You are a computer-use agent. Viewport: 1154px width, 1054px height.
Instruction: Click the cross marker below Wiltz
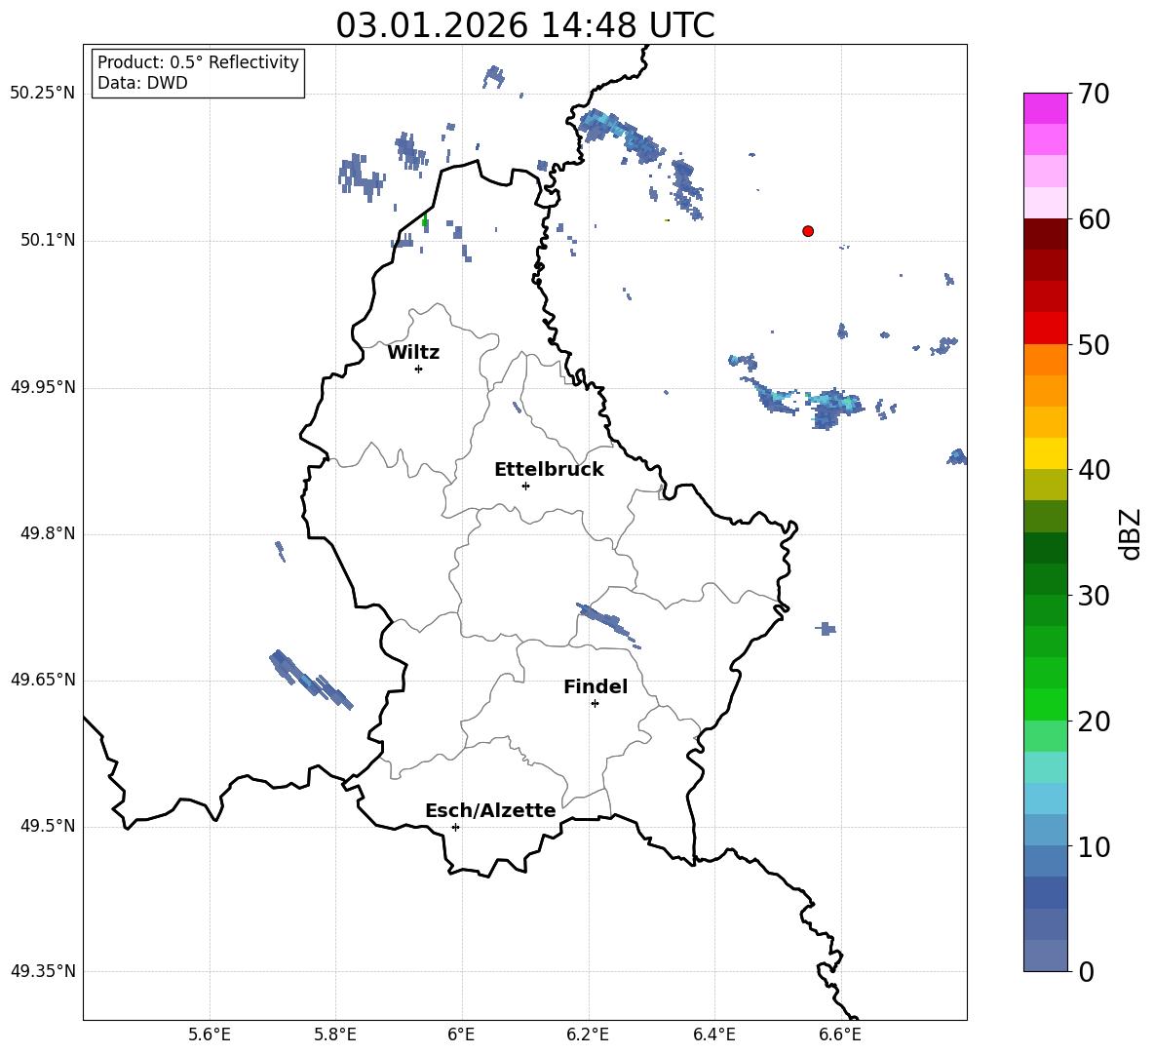click(x=419, y=369)
